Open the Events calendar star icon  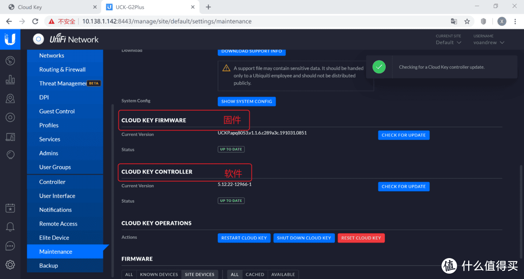coord(10,208)
